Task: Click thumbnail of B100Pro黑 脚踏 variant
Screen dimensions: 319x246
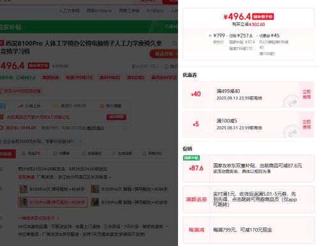Action: coord(95,202)
